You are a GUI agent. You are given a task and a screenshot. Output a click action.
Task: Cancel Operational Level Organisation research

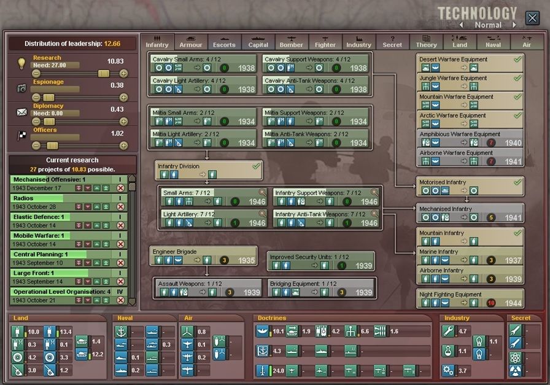coord(120,300)
